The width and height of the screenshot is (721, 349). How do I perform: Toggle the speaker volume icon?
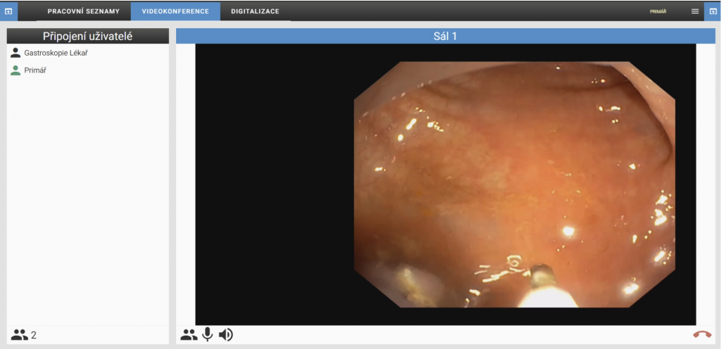pos(225,335)
